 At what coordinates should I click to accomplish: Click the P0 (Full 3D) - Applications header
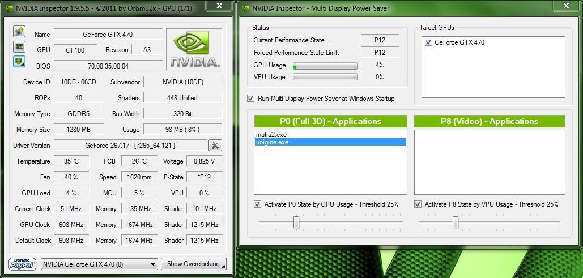330,122
